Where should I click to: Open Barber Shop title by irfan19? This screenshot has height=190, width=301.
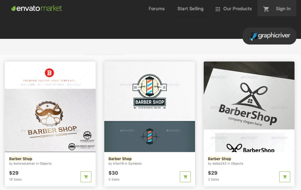click(120, 159)
